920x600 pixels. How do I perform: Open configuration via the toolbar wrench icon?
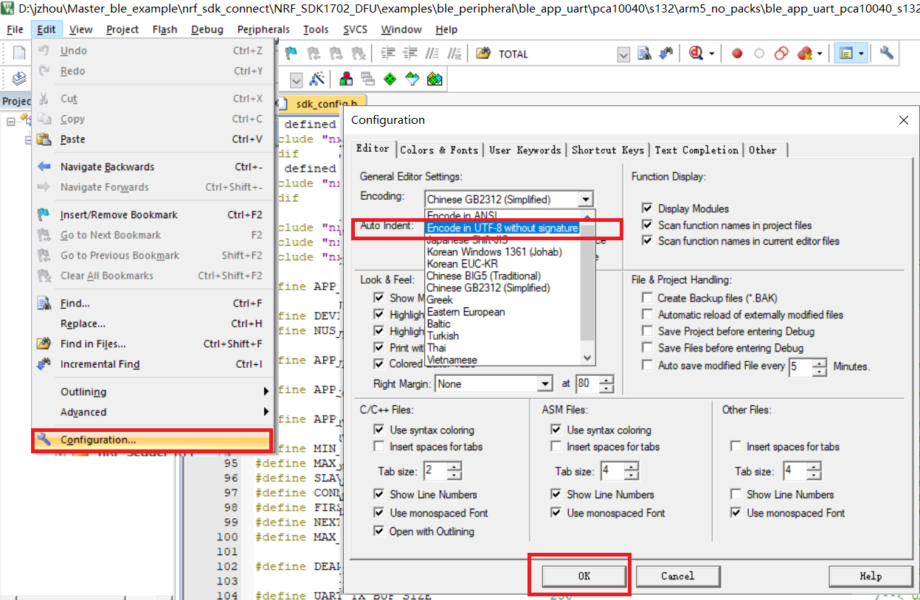pyautogui.click(x=887, y=53)
